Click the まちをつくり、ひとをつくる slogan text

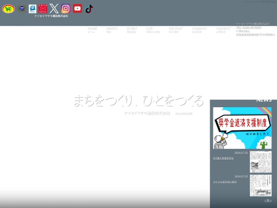(x=138, y=101)
